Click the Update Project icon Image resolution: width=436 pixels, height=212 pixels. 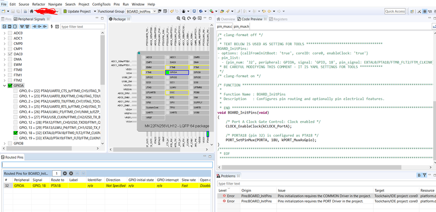pos(65,11)
